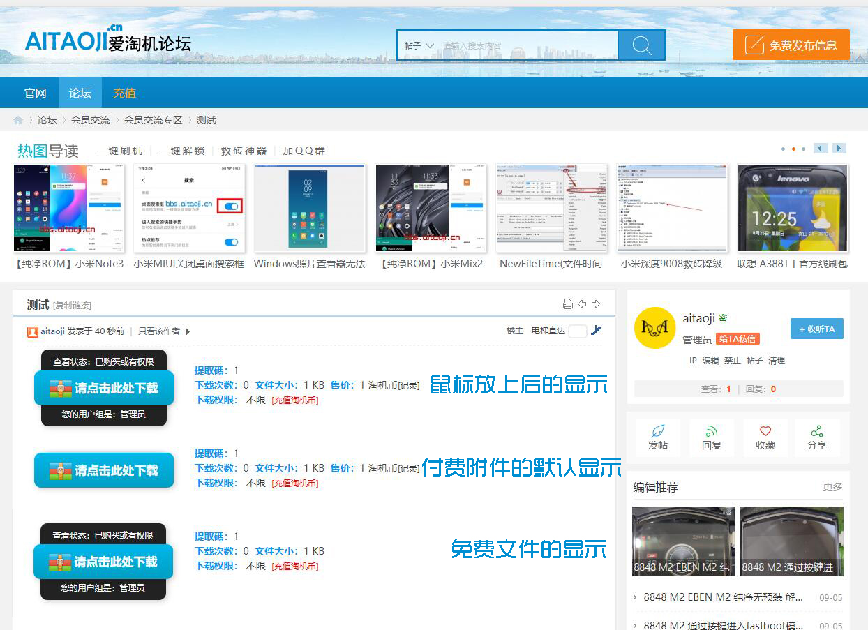Screen dimensions: 868x630
Task: Open the 小米MIUI关闭桌面搜索框 thumbnail
Action: [x=189, y=208]
